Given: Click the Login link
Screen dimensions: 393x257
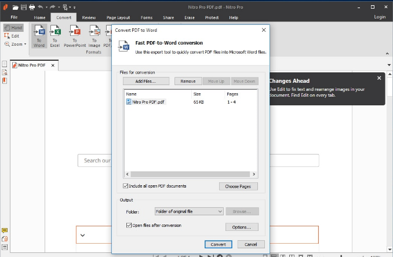Looking at the screenshot, I should click(380, 17).
